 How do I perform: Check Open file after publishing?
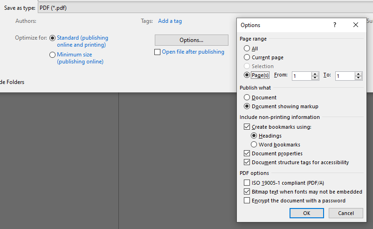pos(158,52)
